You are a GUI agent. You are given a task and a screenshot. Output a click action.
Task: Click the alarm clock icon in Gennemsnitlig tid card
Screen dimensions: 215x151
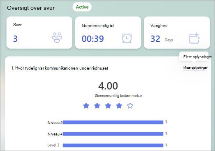click(127, 38)
